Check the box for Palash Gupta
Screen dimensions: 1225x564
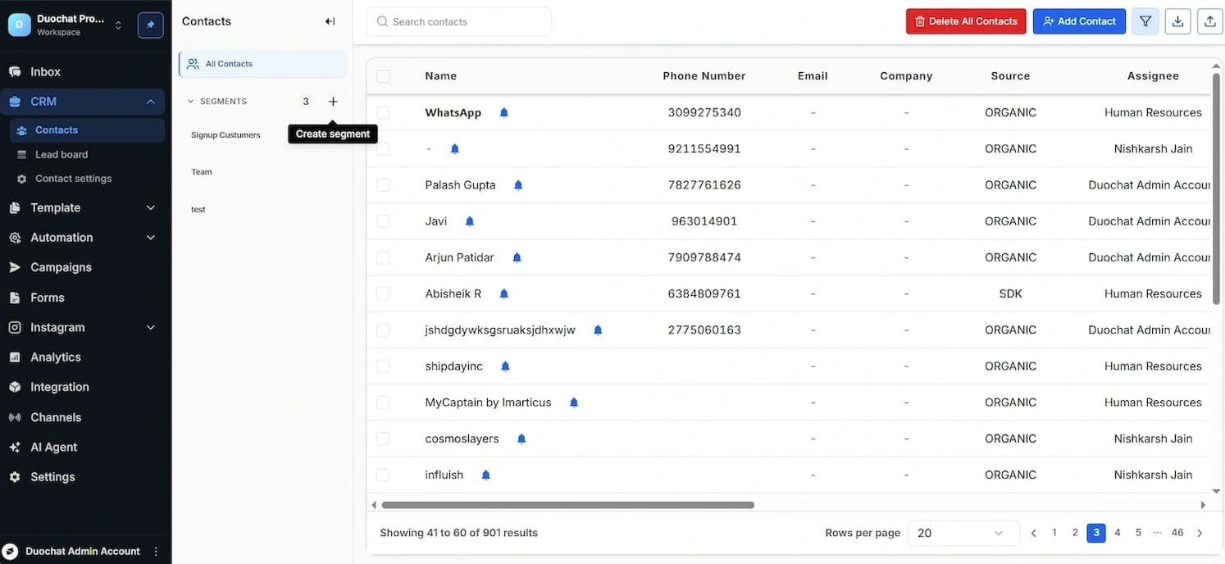[383, 185]
